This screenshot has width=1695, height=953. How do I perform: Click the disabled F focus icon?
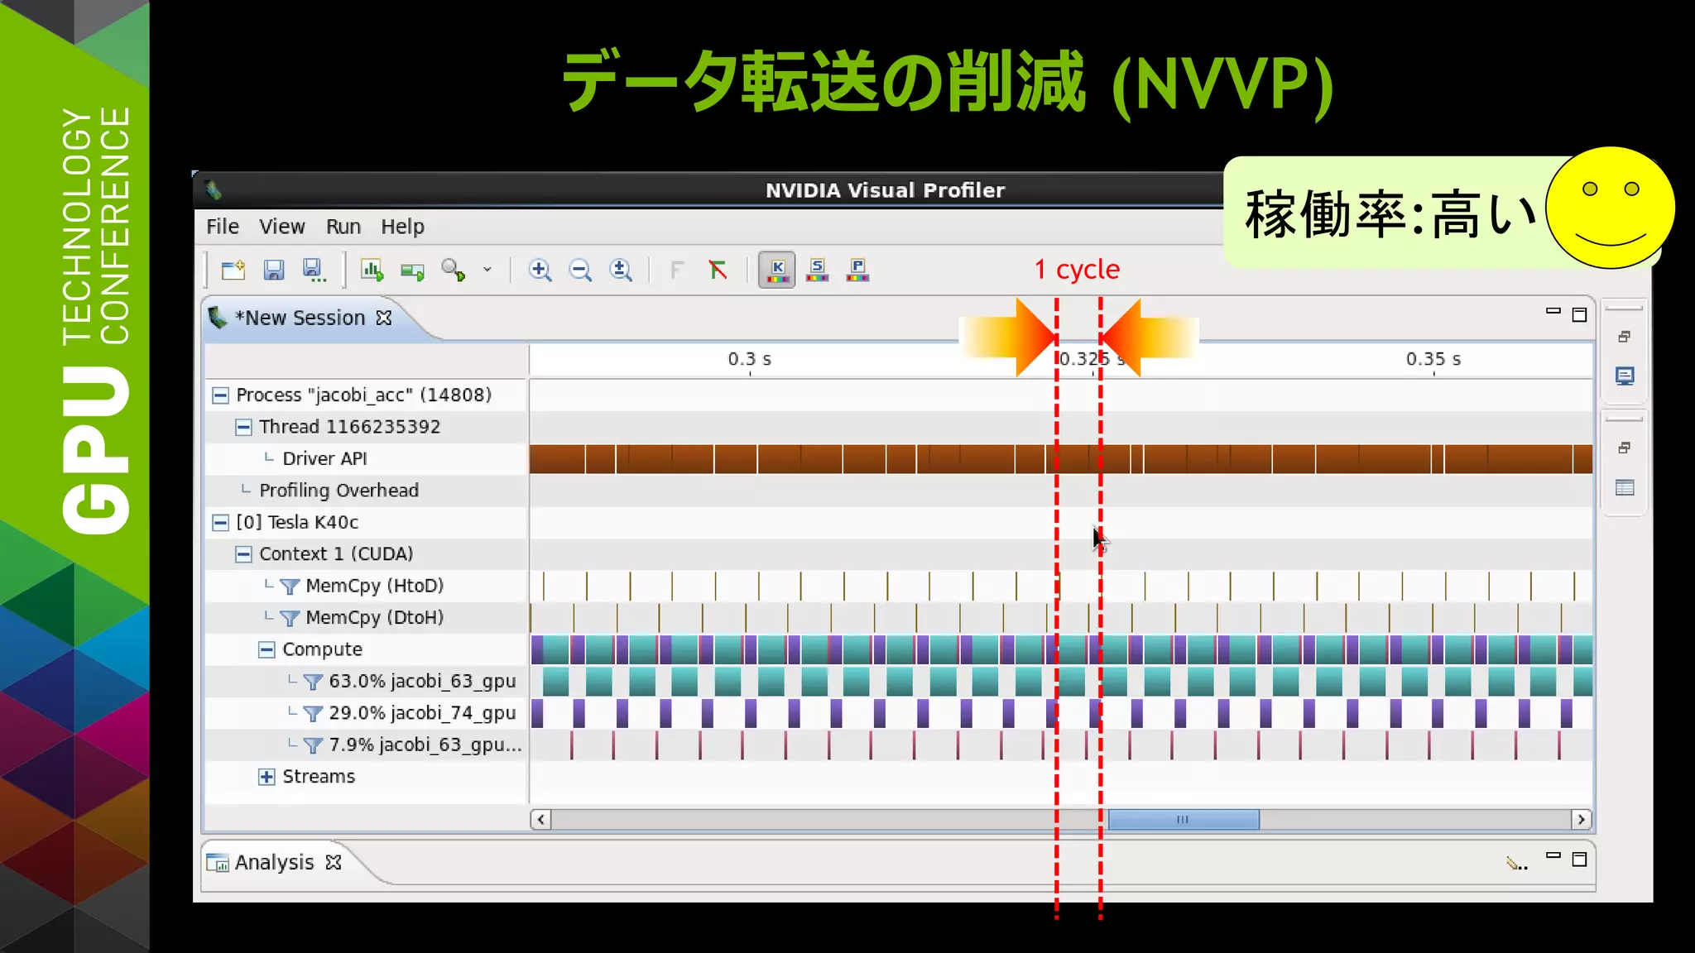[x=677, y=270]
